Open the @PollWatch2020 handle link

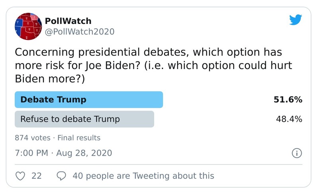pyautogui.click(x=80, y=32)
